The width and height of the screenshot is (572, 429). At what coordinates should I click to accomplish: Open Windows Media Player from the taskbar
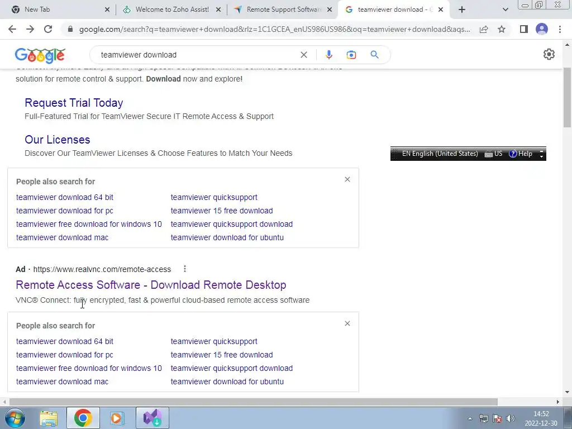117,418
